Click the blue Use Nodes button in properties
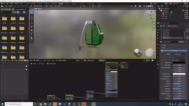The image size is (189, 106). point(174,51)
